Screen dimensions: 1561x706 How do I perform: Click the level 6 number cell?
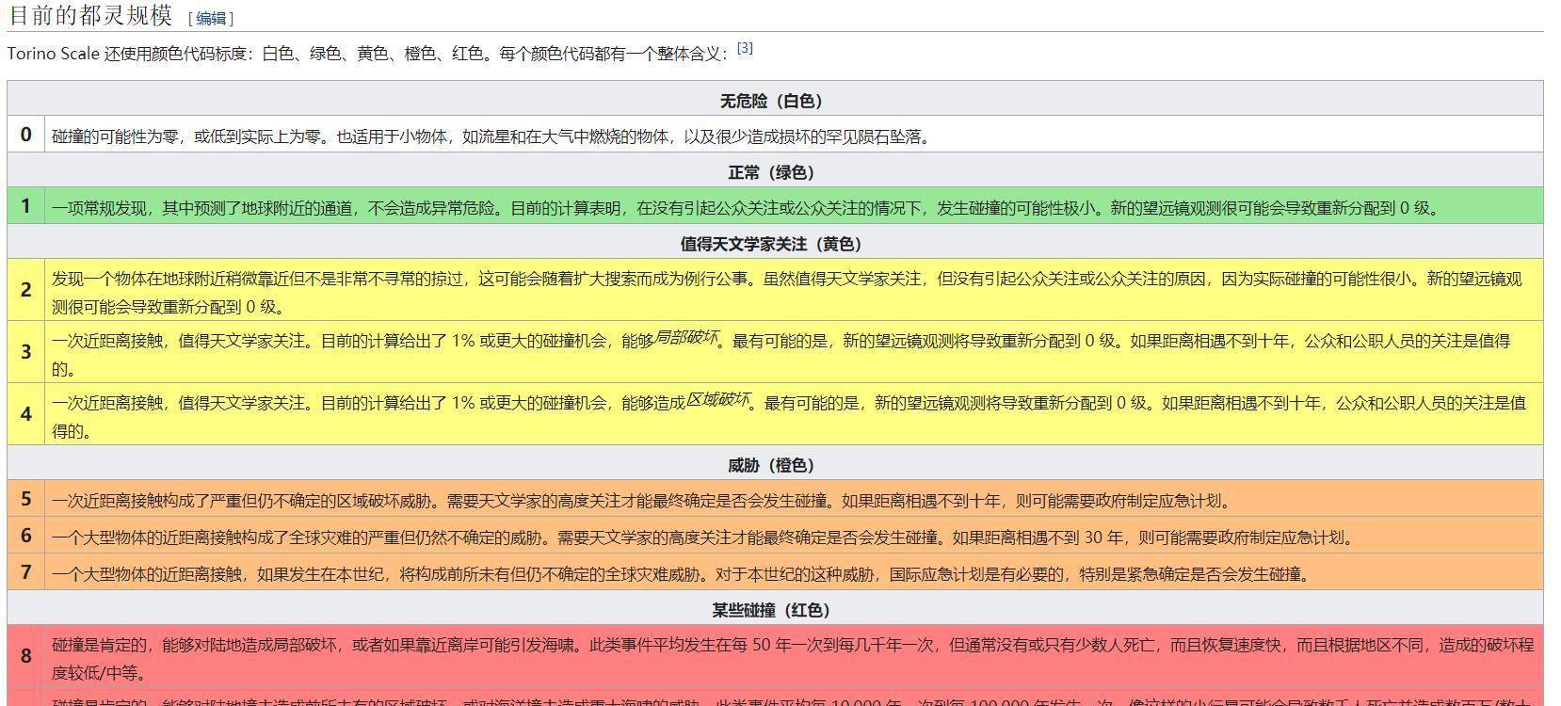(x=26, y=536)
